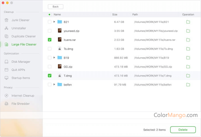Open Duplicate Cleaner section
The image size is (201, 137).
(x=24, y=36)
